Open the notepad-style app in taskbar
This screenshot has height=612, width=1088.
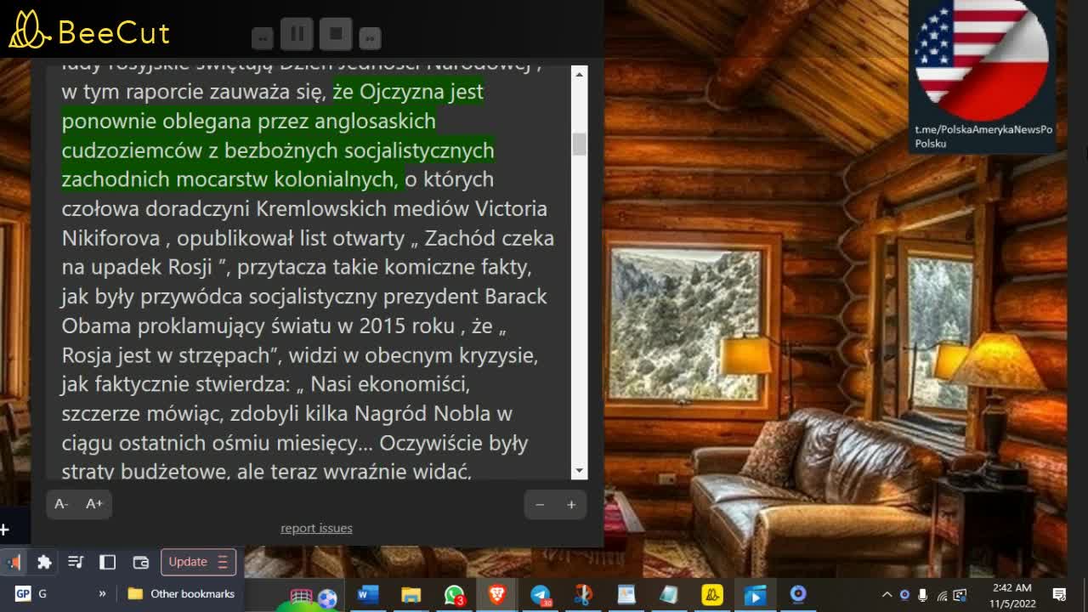(x=669, y=595)
